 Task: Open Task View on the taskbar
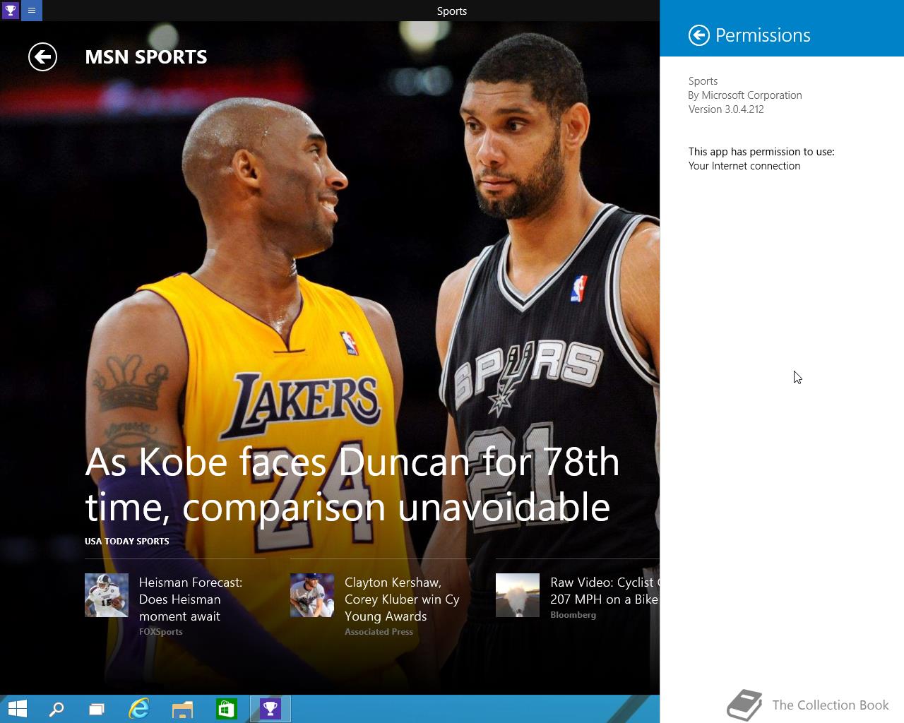(97, 709)
